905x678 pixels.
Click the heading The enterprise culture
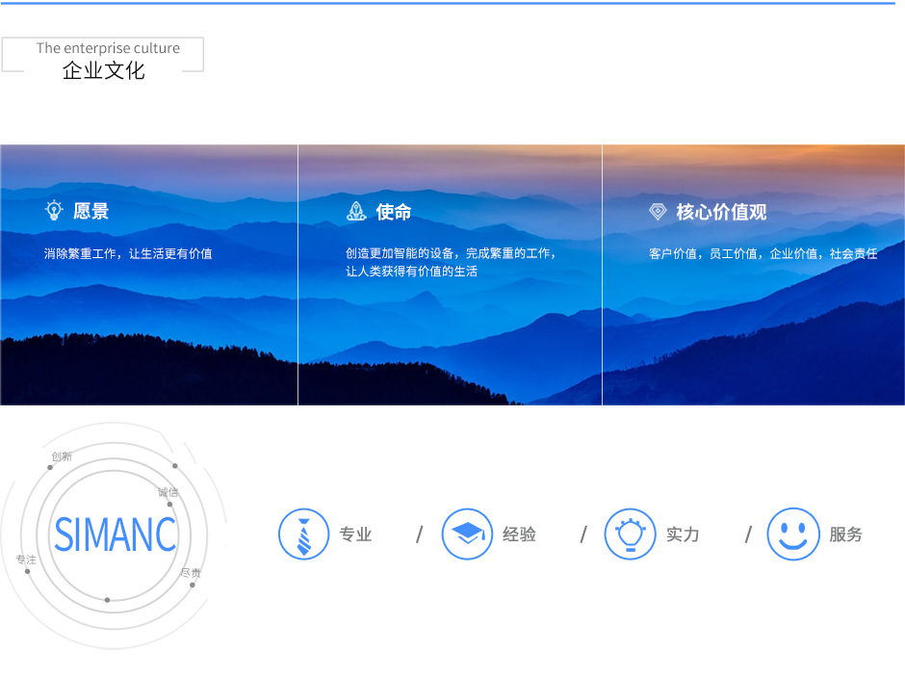pos(108,48)
